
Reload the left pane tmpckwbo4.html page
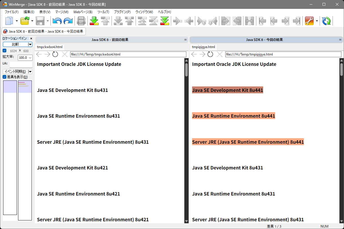55,54
